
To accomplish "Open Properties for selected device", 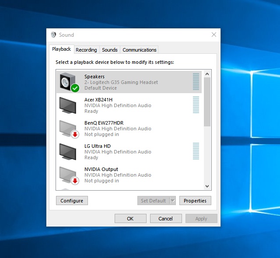I will [195, 201].
